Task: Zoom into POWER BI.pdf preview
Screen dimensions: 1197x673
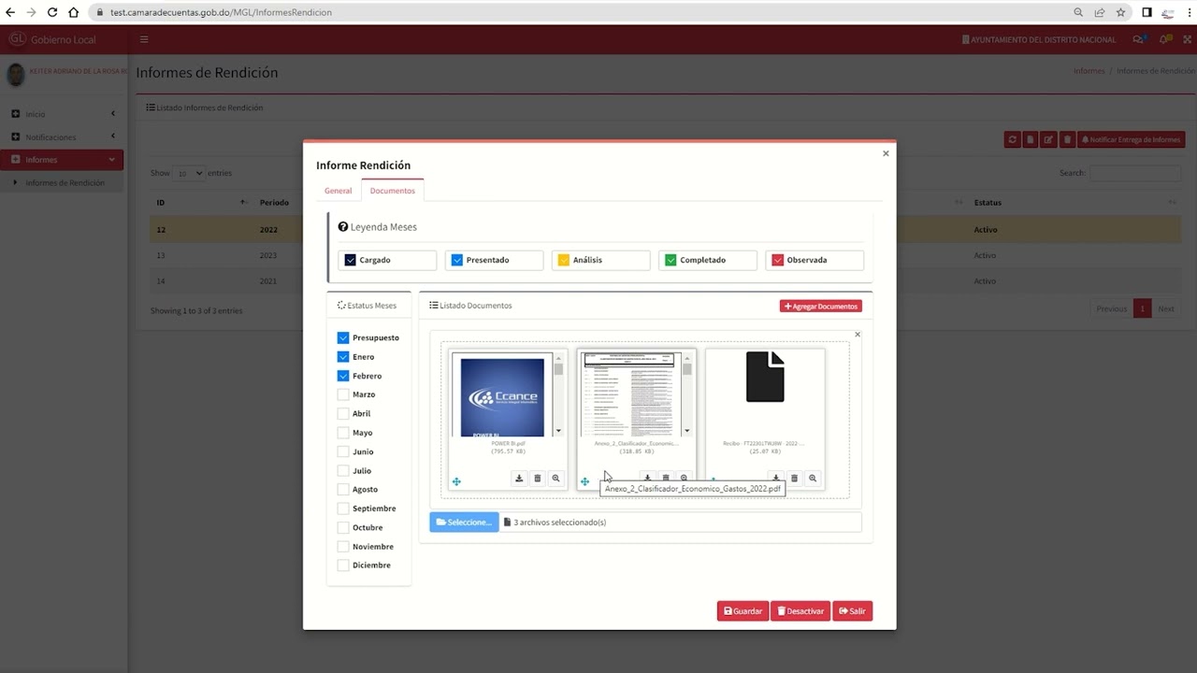Action: [555, 479]
